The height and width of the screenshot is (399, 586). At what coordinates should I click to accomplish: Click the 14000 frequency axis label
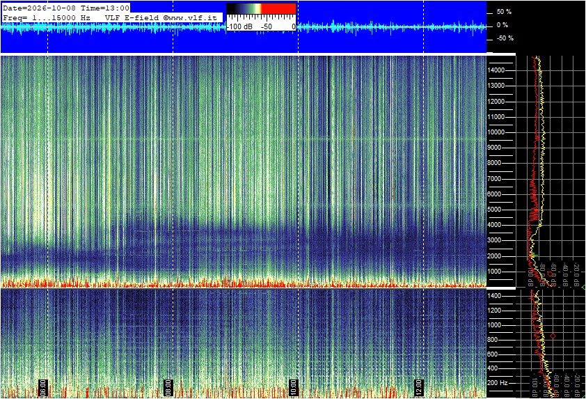pos(496,70)
